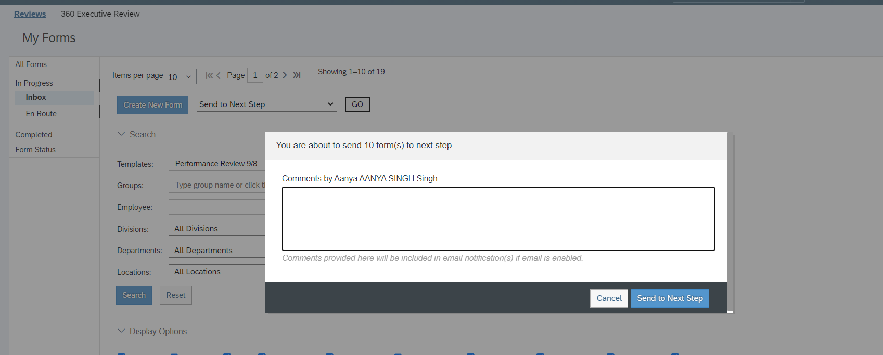Screen dimensions: 883x355
Task: Open Completed forms list
Action: 34,135
